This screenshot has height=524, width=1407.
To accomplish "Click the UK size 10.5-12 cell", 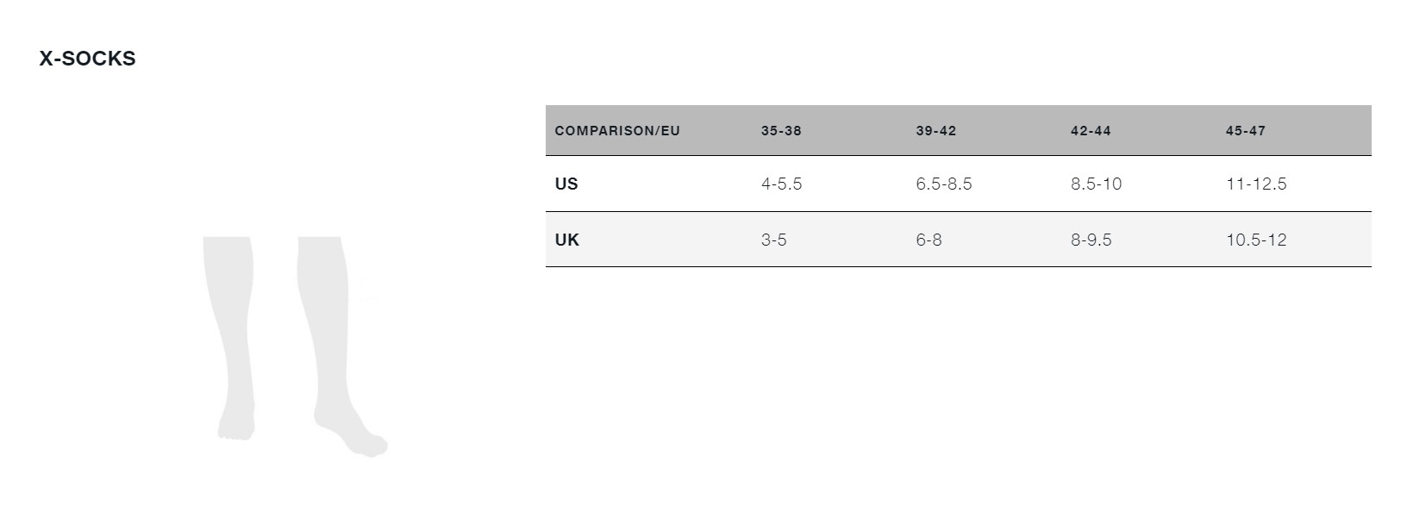I will point(1256,240).
